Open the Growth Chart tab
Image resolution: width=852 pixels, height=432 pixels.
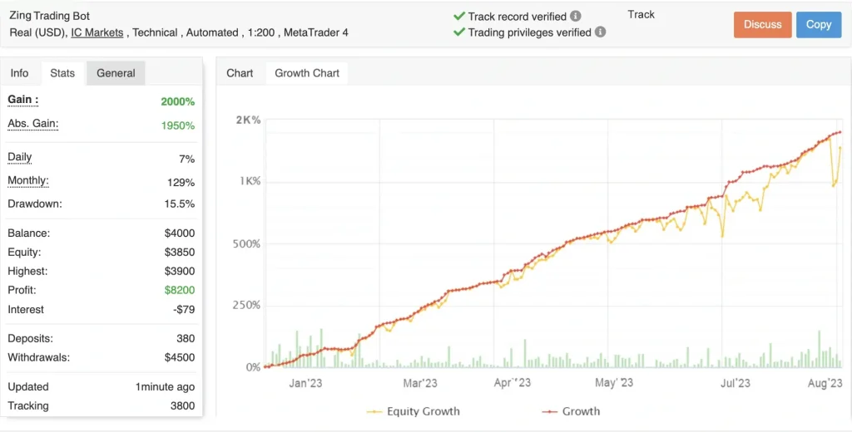click(x=307, y=73)
